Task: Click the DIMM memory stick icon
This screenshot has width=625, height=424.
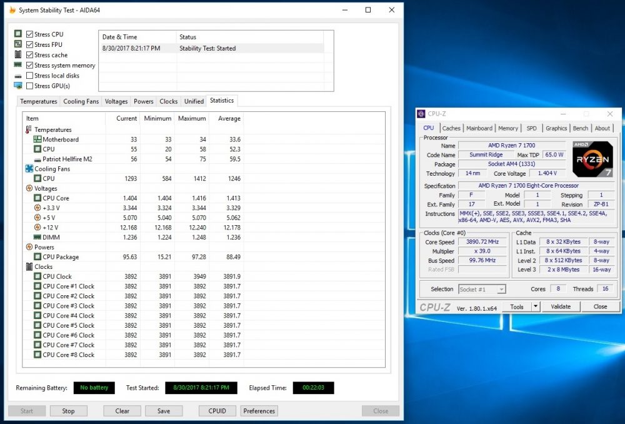Action: [x=37, y=237]
